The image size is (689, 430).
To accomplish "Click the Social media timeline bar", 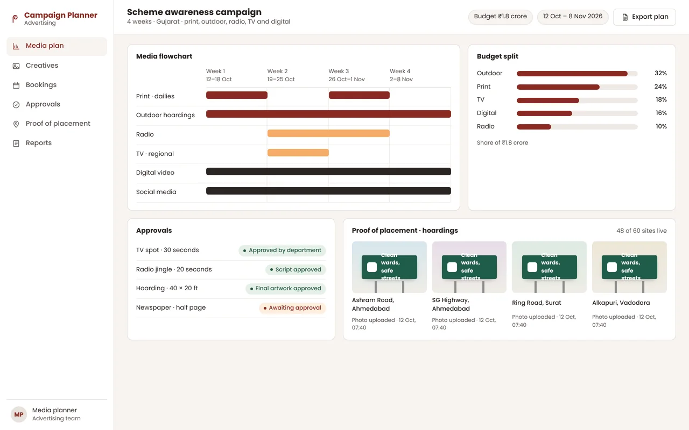I will click(x=328, y=191).
